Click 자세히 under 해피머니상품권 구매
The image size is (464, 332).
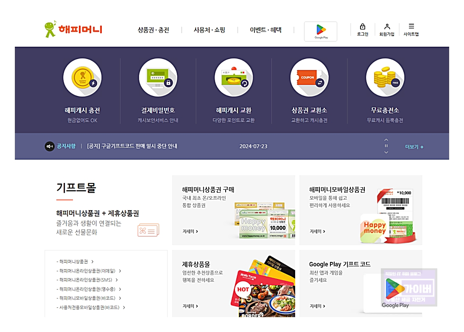pos(190,231)
